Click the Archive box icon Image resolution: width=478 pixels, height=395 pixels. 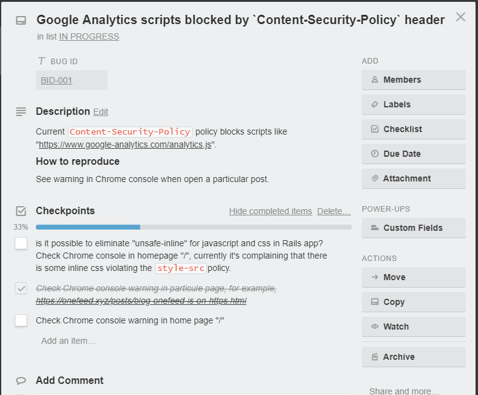click(375, 357)
